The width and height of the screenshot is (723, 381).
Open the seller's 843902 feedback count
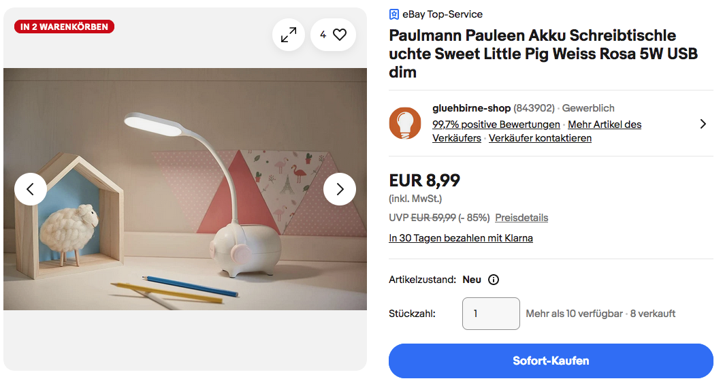[x=534, y=108]
